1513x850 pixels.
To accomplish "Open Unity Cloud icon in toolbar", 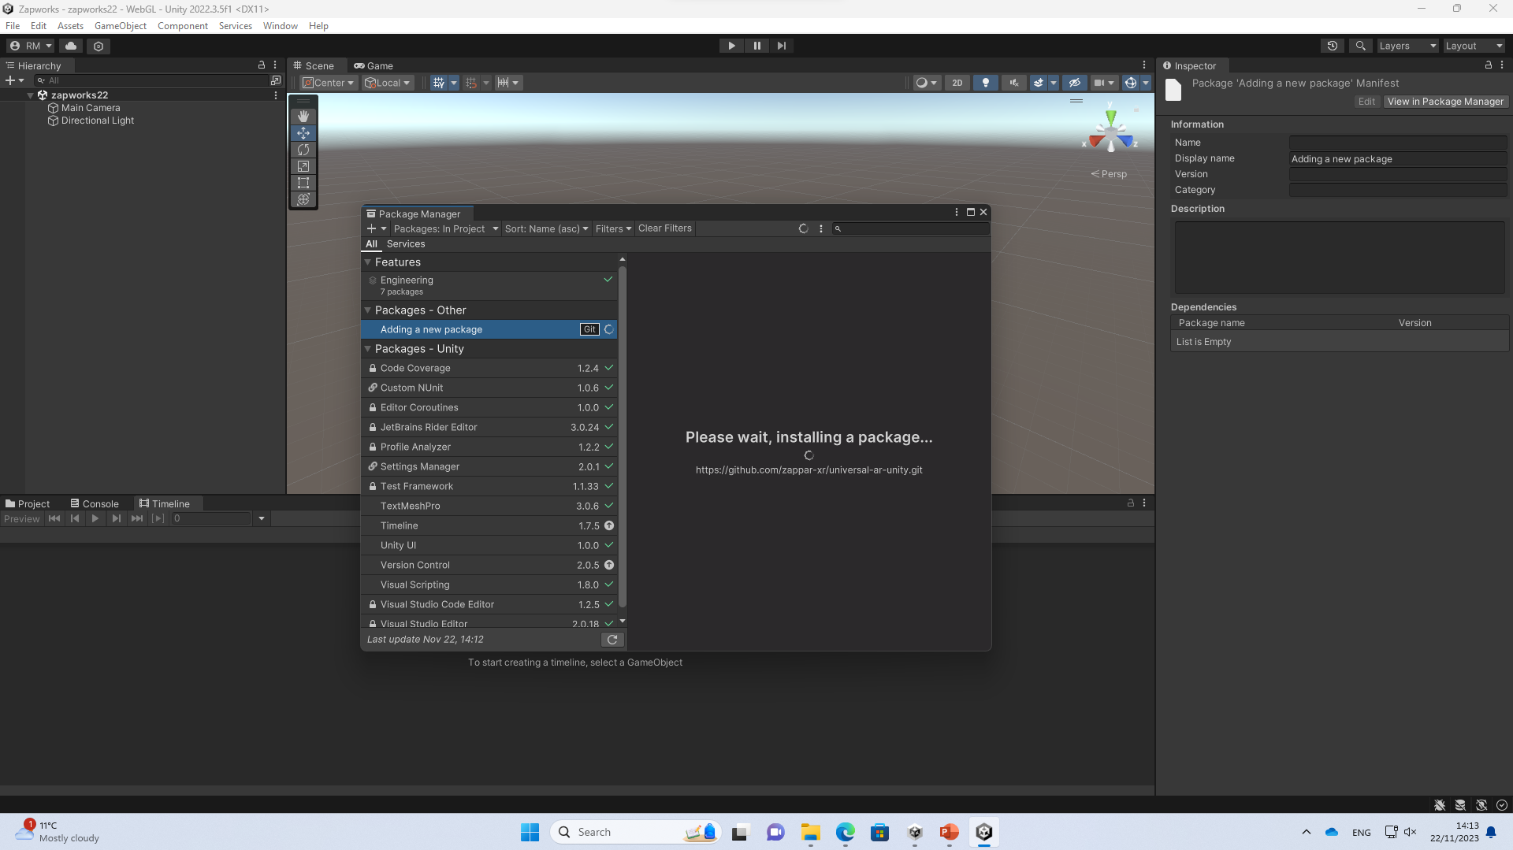I will coord(71,46).
